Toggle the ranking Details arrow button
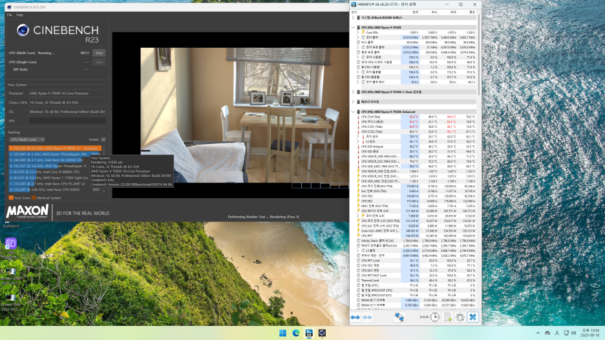The height and width of the screenshot is (340, 605). pos(103,139)
